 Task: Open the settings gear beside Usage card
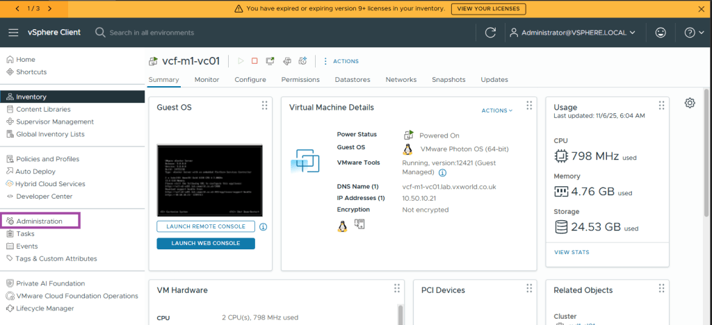pos(689,103)
